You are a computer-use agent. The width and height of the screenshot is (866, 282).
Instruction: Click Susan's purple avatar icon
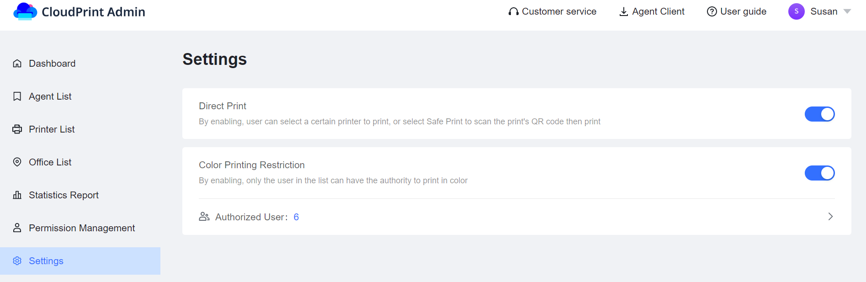pos(797,11)
